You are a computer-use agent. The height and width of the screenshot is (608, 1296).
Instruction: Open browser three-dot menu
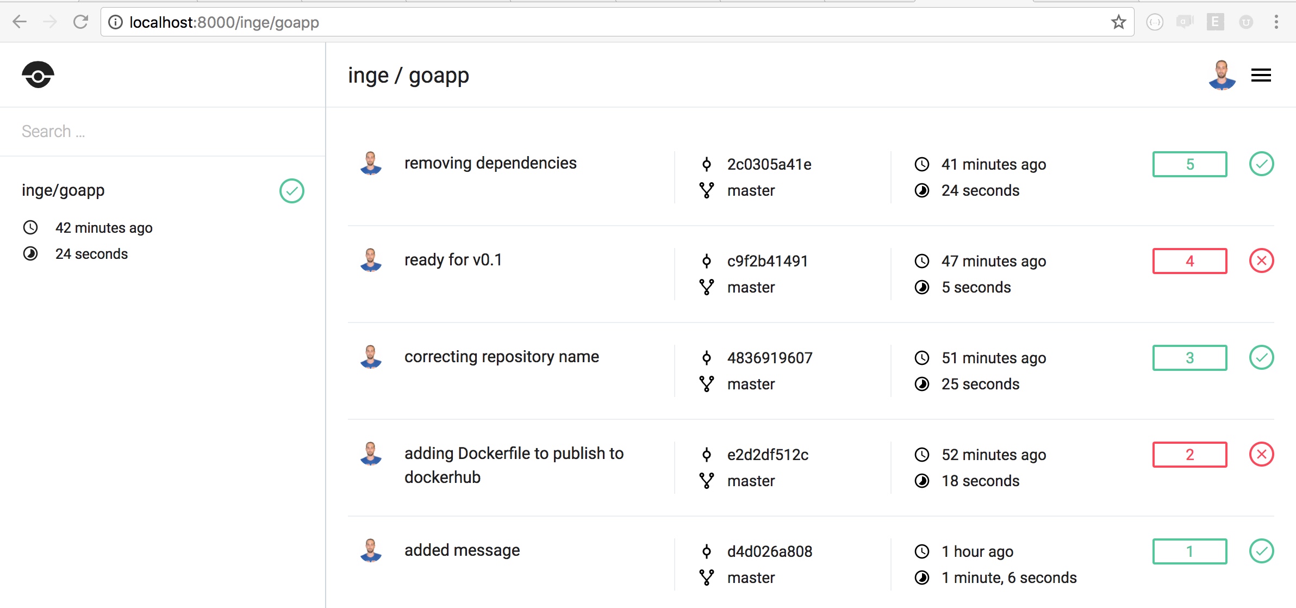[x=1276, y=22]
